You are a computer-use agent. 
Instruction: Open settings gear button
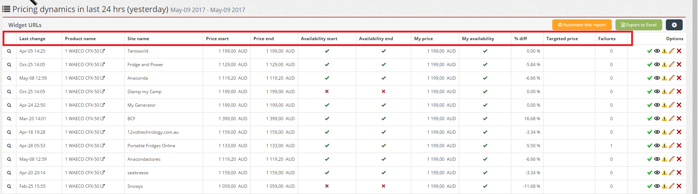point(674,25)
